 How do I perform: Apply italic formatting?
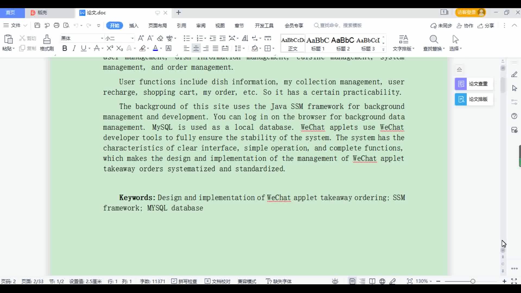(74, 48)
